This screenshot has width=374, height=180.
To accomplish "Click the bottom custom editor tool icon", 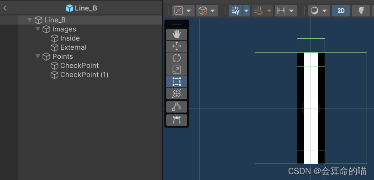I will click(x=177, y=120).
